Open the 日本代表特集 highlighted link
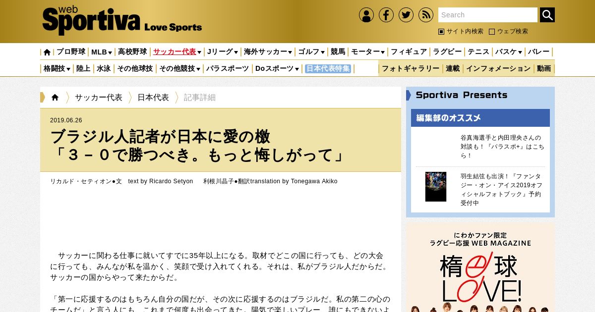 [328, 69]
